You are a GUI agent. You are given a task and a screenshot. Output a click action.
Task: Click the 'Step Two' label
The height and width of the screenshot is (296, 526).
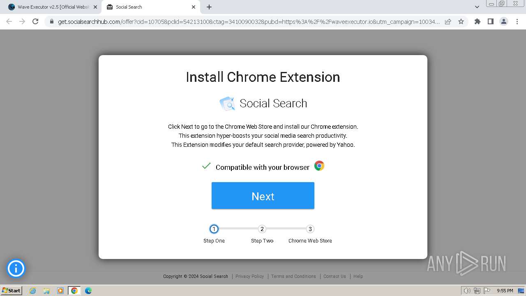click(x=262, y=240)
